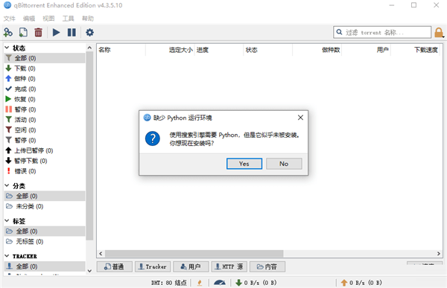Switch to the 用户 tab
Image resolution: width=447 pixels, height=288 pixels.
191,266
